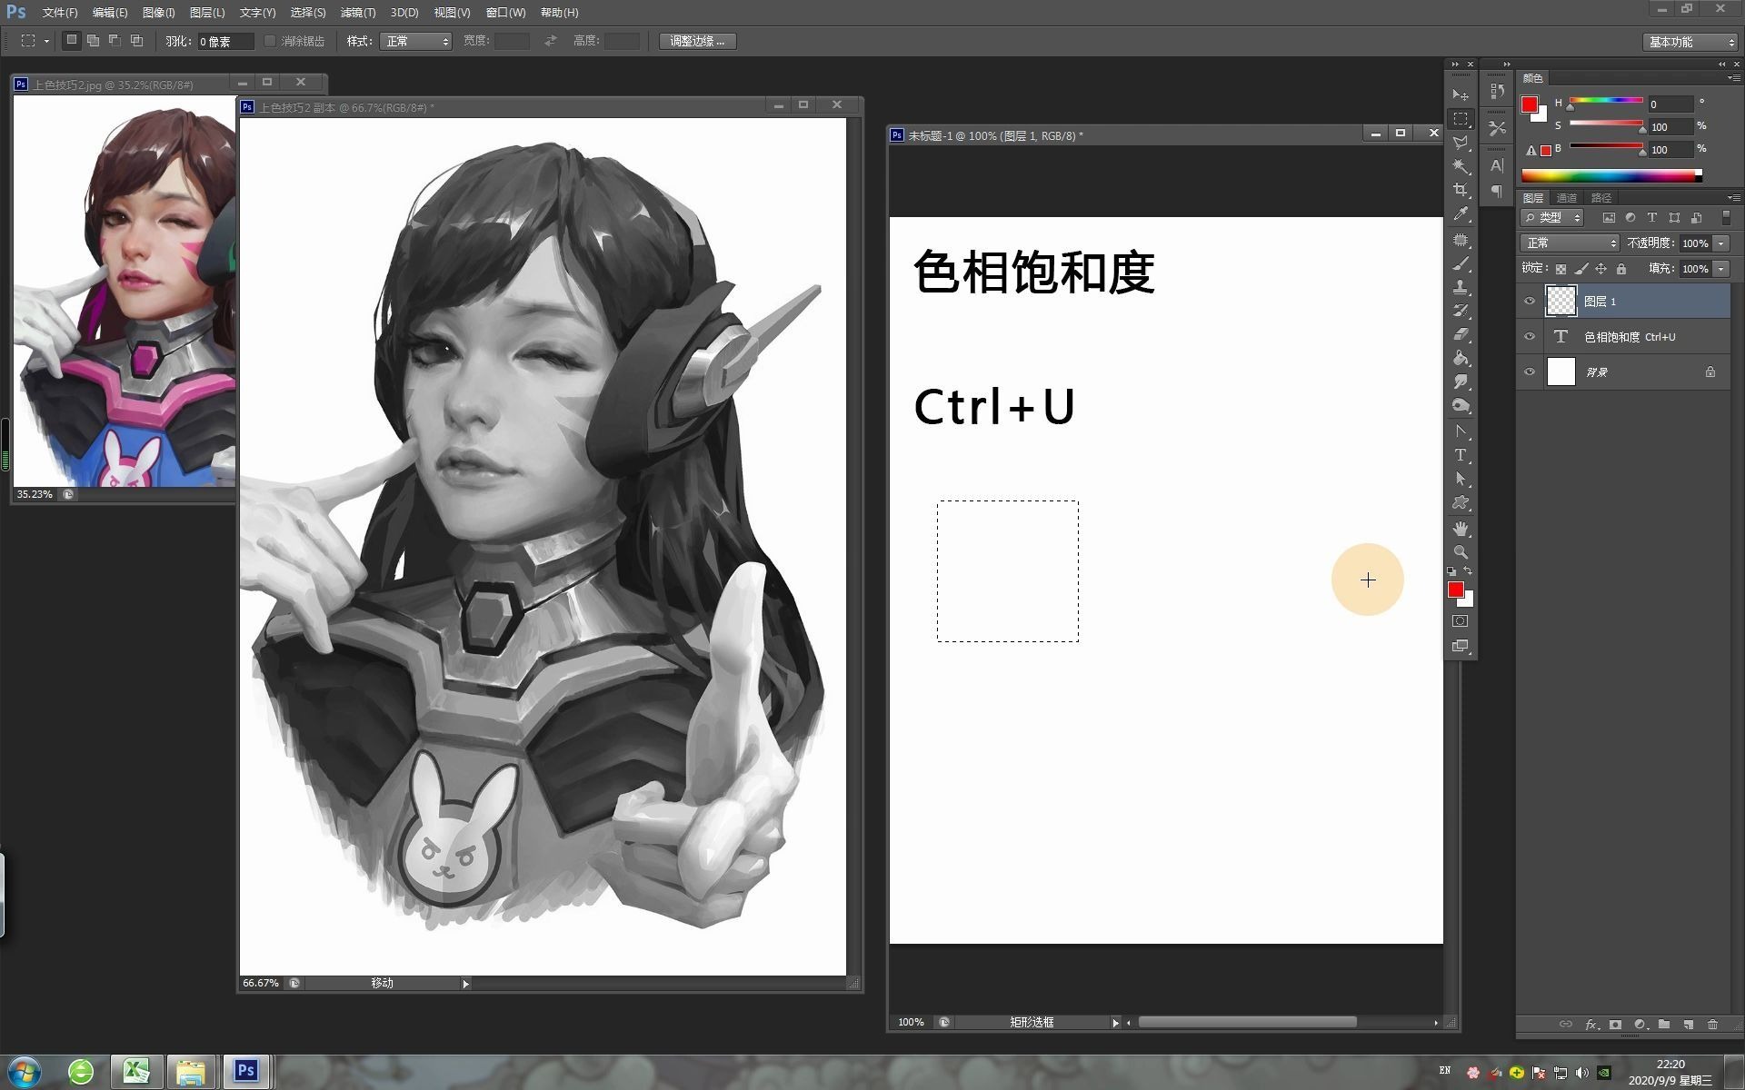Open the Tool Presets panel icon

tap(1497, 129)
